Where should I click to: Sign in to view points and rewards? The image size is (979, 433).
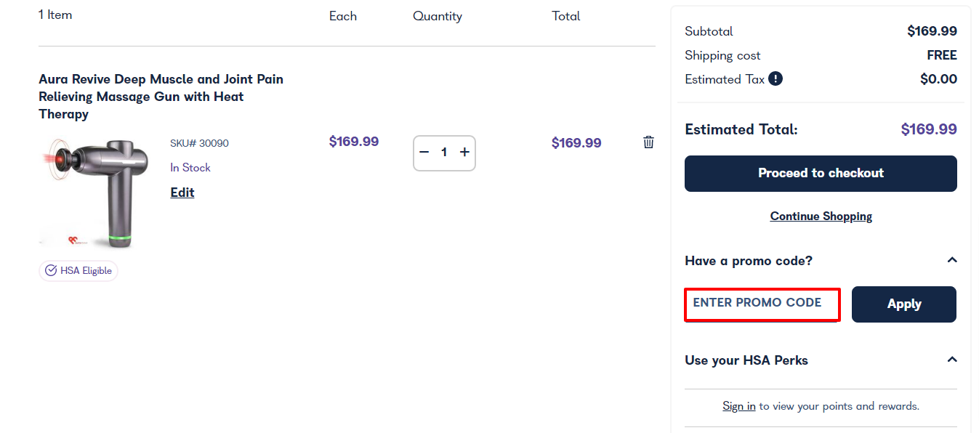[739, 406]
